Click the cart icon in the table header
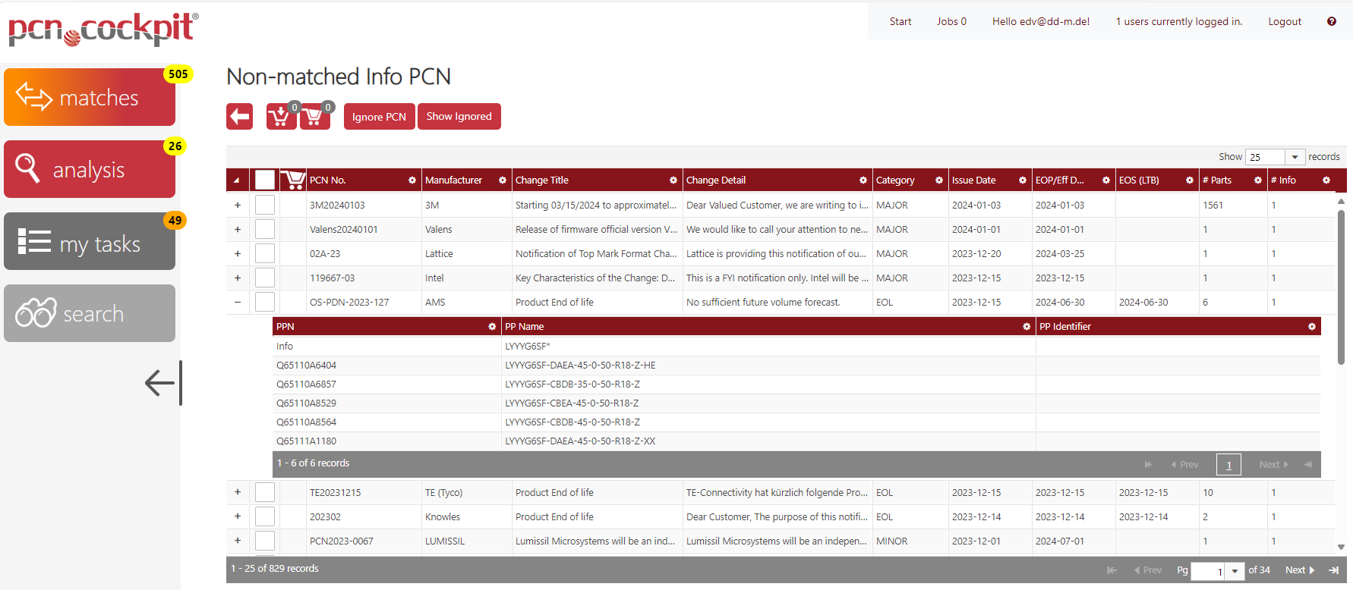 pos(292,180)
